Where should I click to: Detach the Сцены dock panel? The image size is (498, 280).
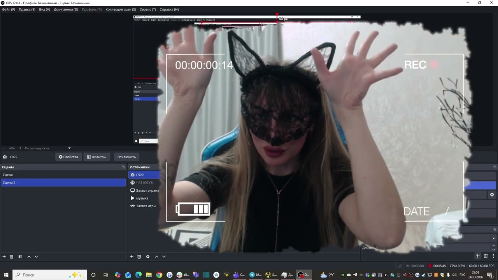[x=123, y=167]
